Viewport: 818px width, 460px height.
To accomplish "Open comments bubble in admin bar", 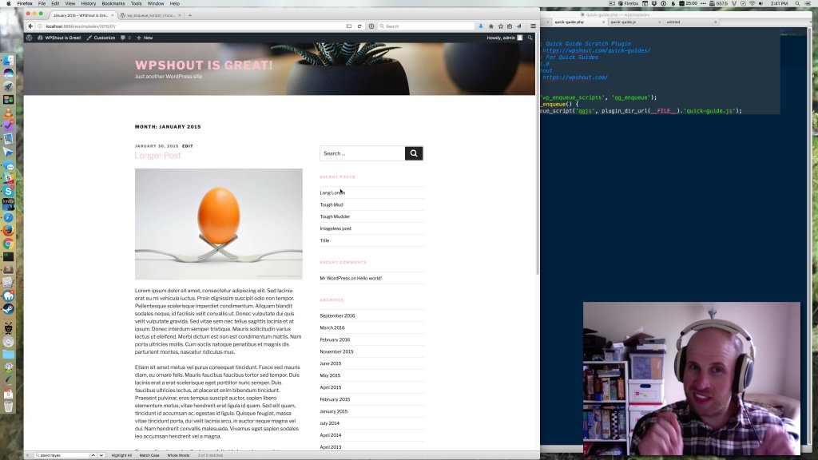I will coord(125,38).
